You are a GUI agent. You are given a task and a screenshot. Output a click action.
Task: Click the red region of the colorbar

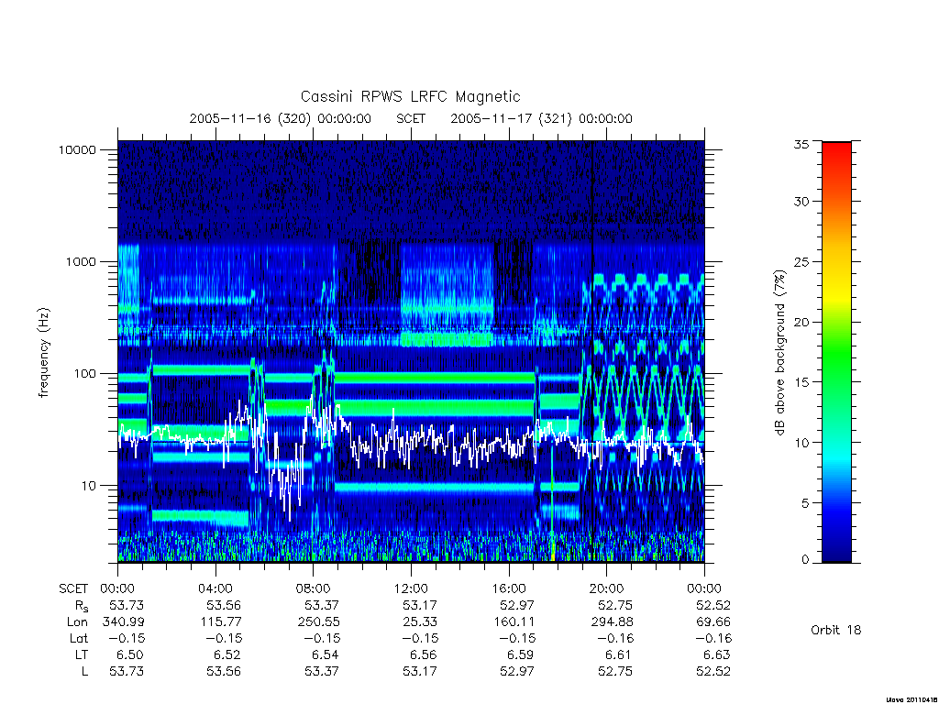(x=836, y=159)
